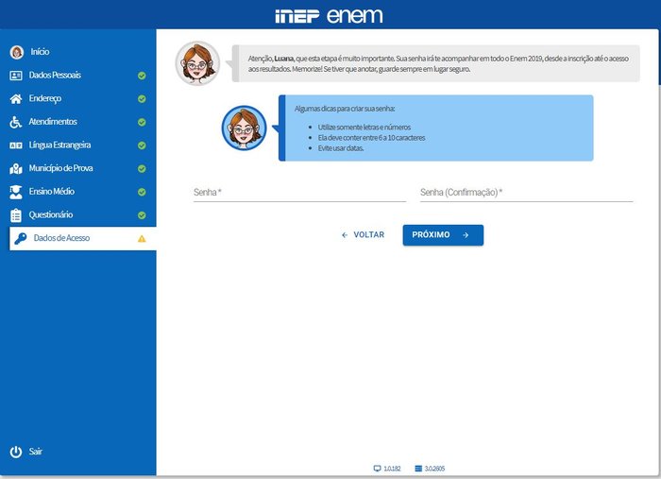This screenshot has width=661, height=479.
Task: Click the green check next to Endereço
Action: pos(142,98)
